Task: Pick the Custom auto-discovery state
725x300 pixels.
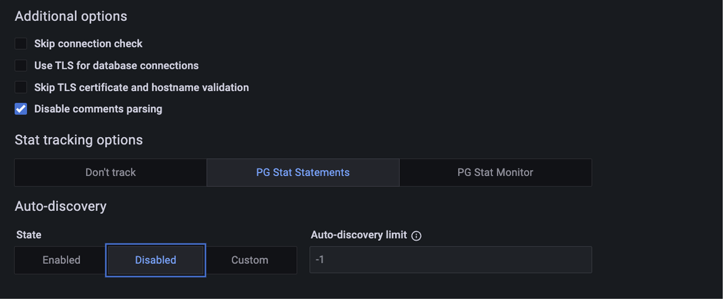Action: 250,261
